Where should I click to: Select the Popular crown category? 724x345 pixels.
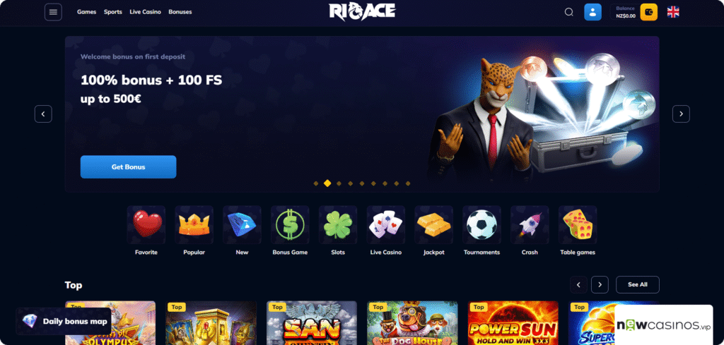pyautogui.click(x=194, y=225)
